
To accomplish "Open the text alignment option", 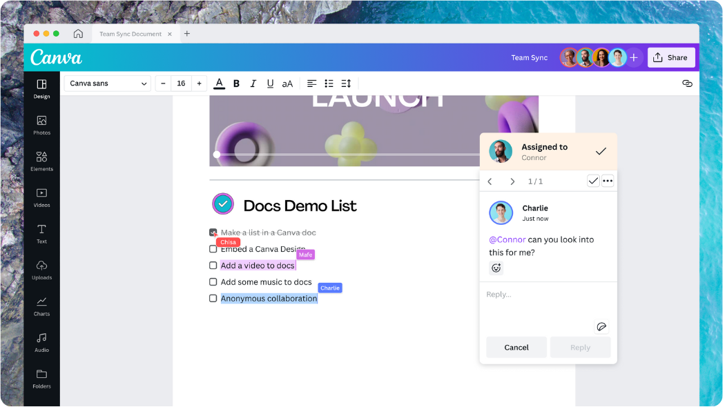I will click(x=311, y=83).
